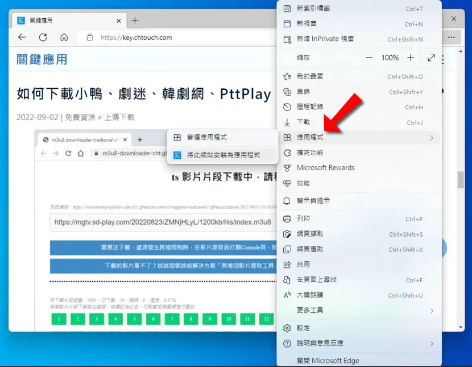The height and width of the screenshot is (367, 472).
Task: Click green segment block number 12
Action: 266,319
